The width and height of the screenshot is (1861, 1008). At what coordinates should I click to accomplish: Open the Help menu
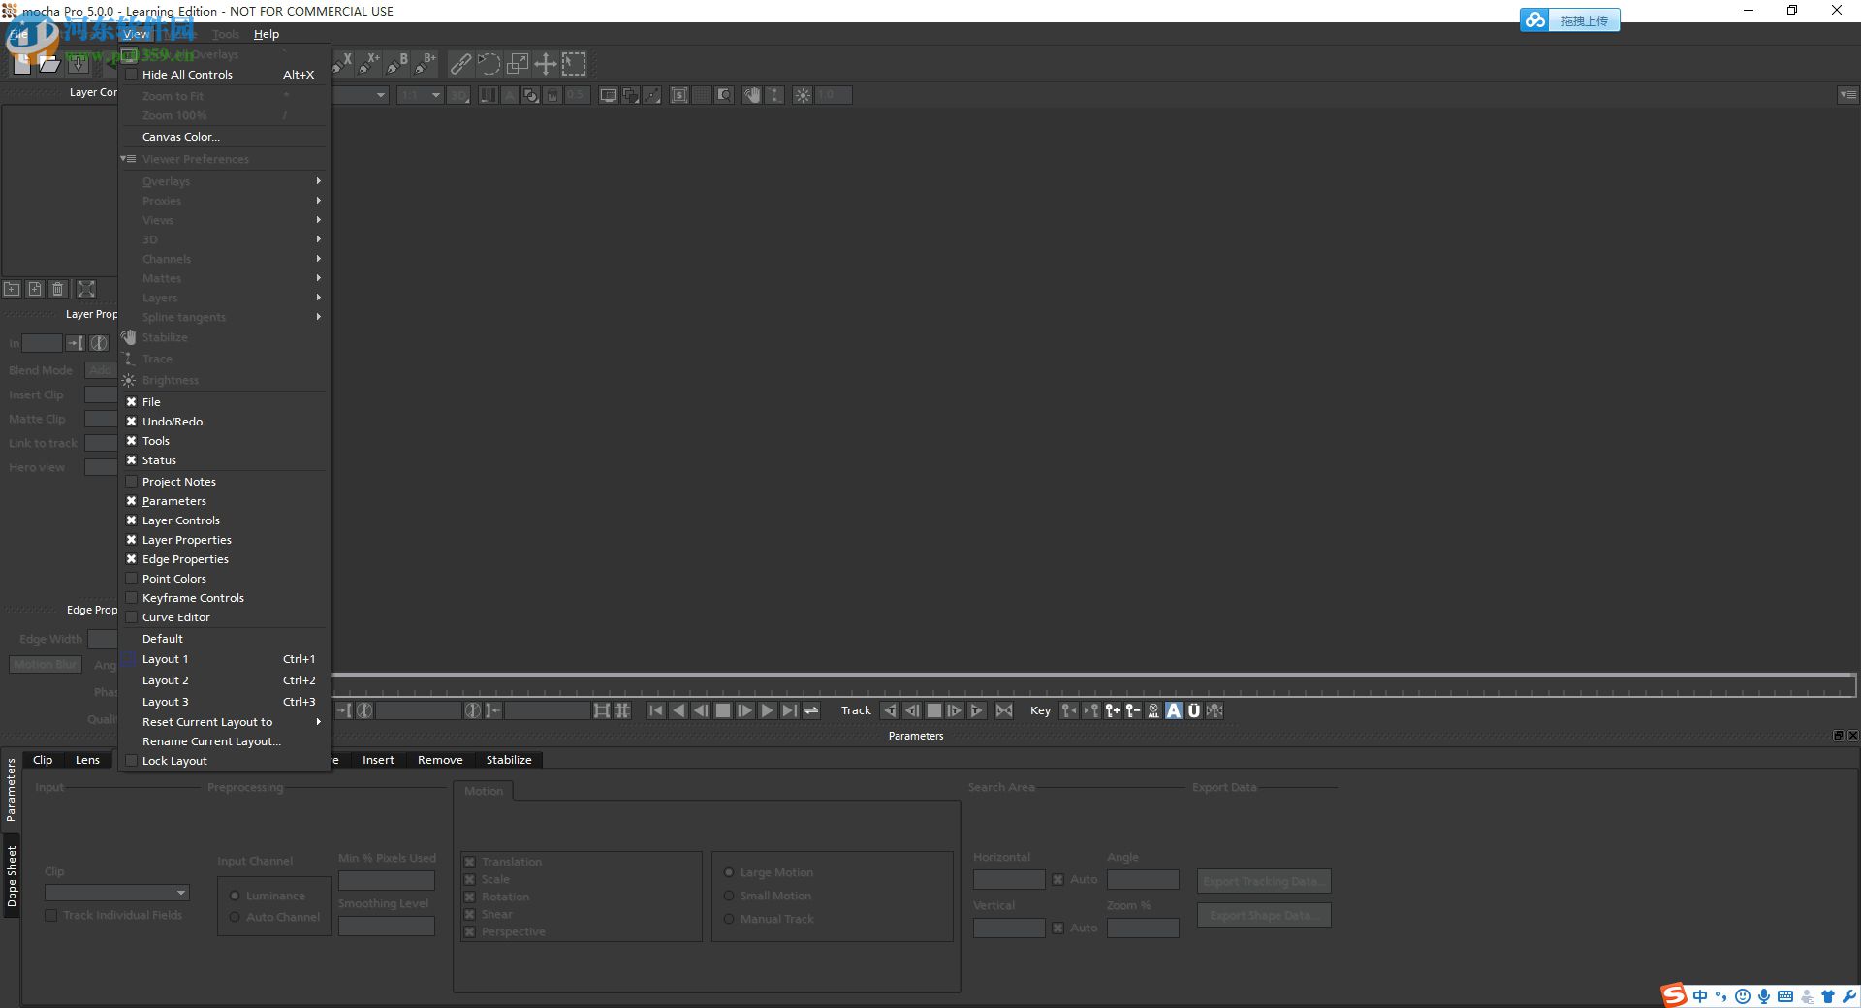coord(267,34)
